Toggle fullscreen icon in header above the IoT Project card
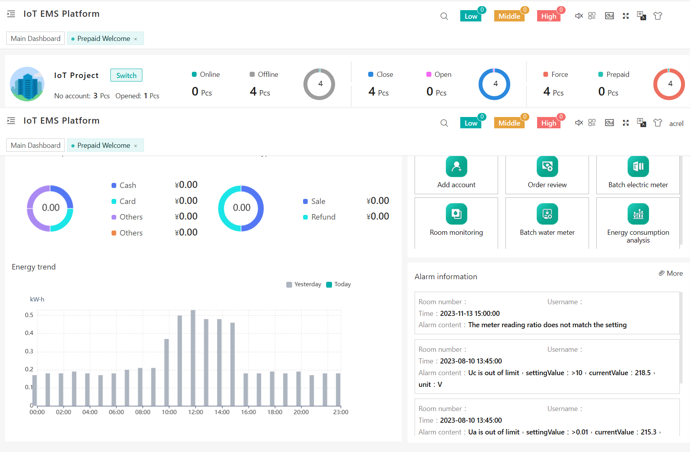 pyautogui.click(x=626, y=16)
